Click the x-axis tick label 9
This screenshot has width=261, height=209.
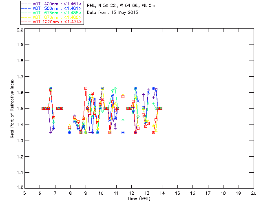click(86, 193)
